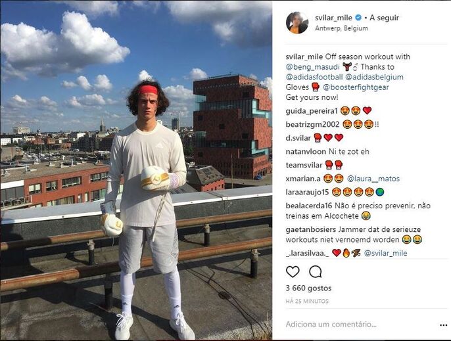Open the @boosterfightgear mention
Screen dimensions: 451x341
pyautogui.click(x=356, y=87)
